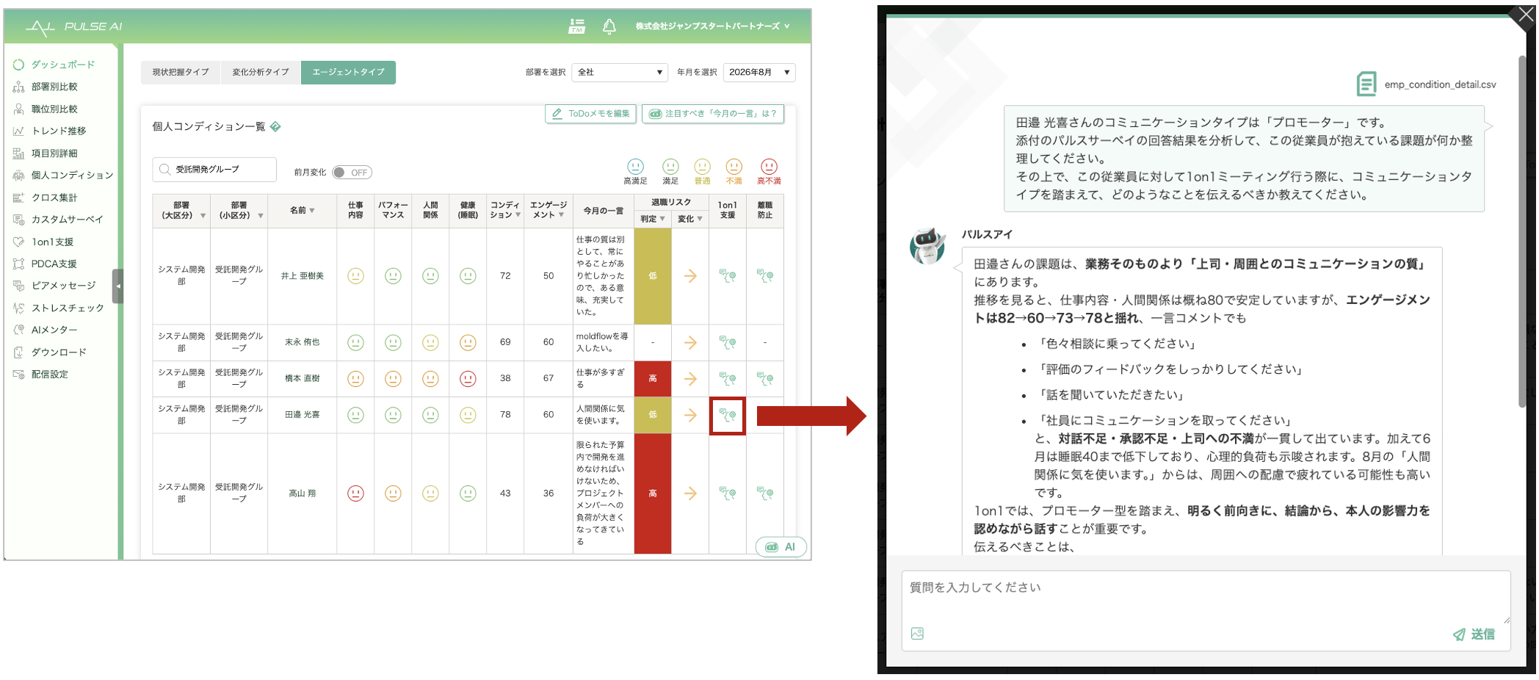Click the 質問を入力してください input field

coord(1206,596)
